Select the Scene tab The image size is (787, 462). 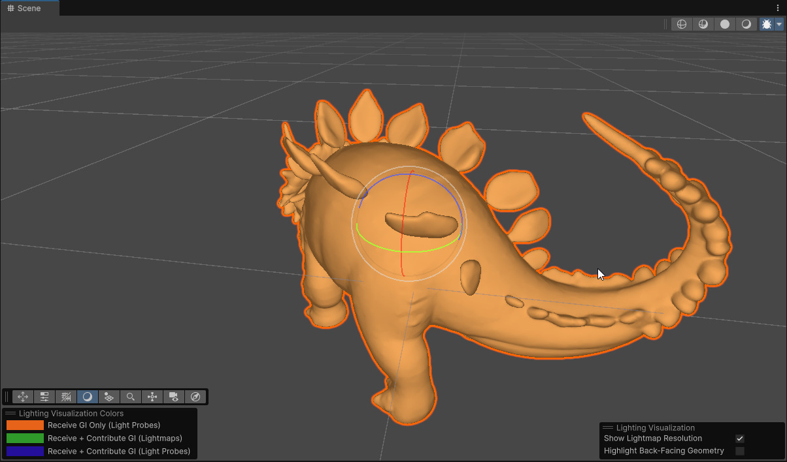(x=29, y=8)
